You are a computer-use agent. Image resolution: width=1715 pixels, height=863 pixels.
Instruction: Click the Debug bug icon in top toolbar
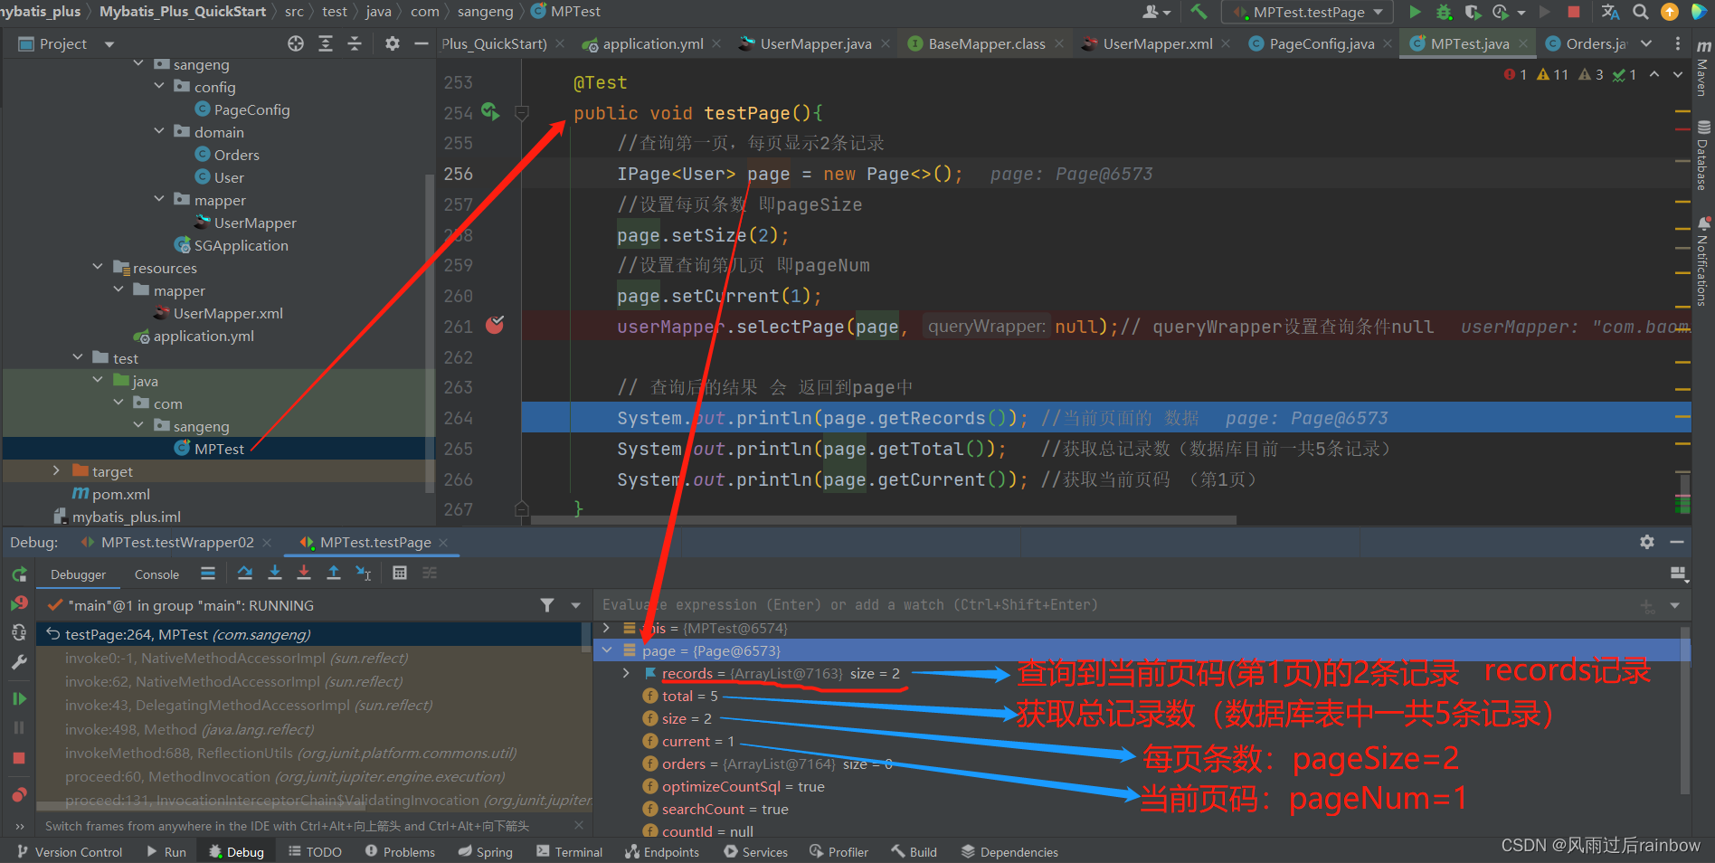(1444, 12)
